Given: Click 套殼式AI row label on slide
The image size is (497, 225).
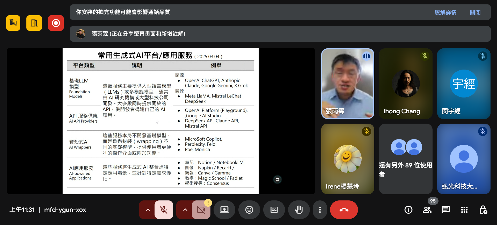Looking at the screenshot, I should coord(79,142).
